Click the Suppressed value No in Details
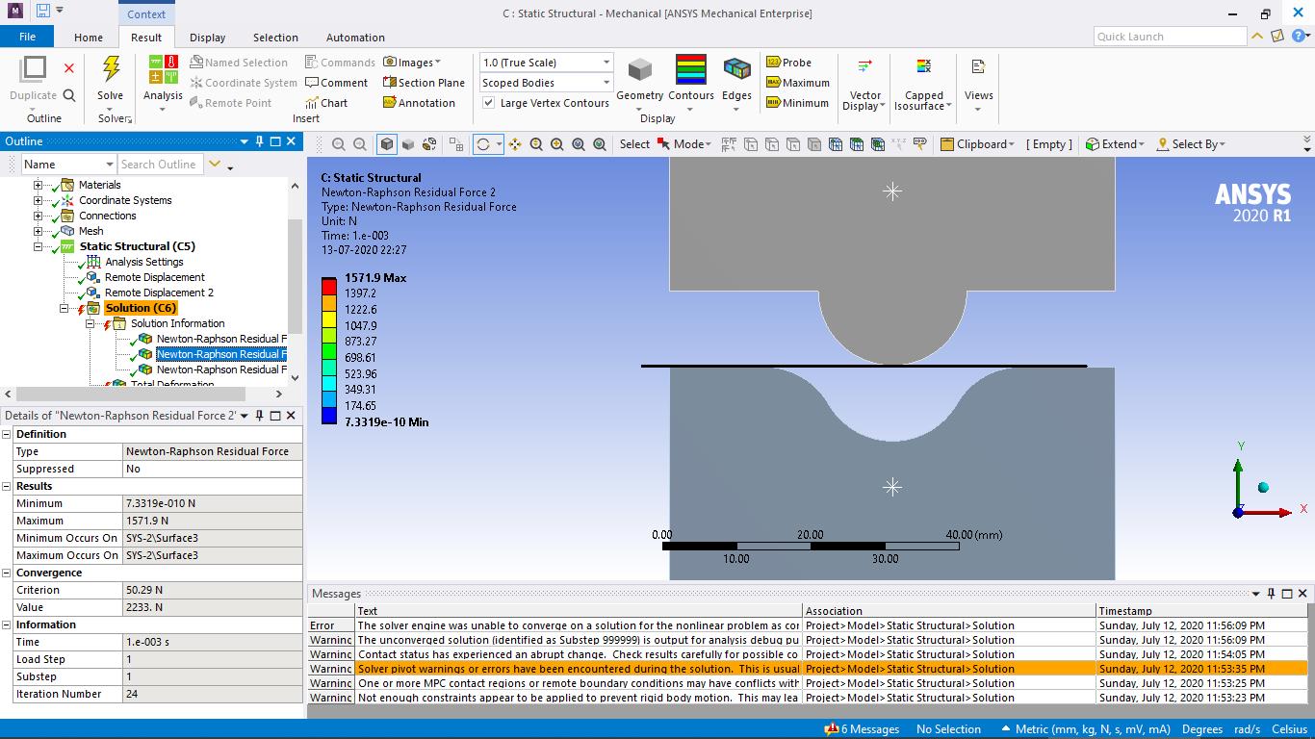The height and width of the screenshot is (739, 1315). point(212,469)
